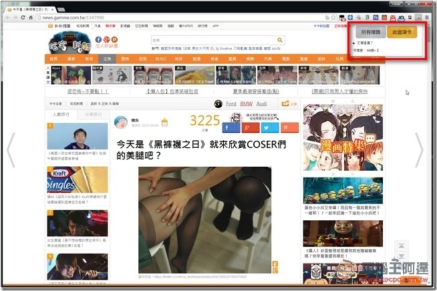Close the current browser tab

(x=52, y=9)
